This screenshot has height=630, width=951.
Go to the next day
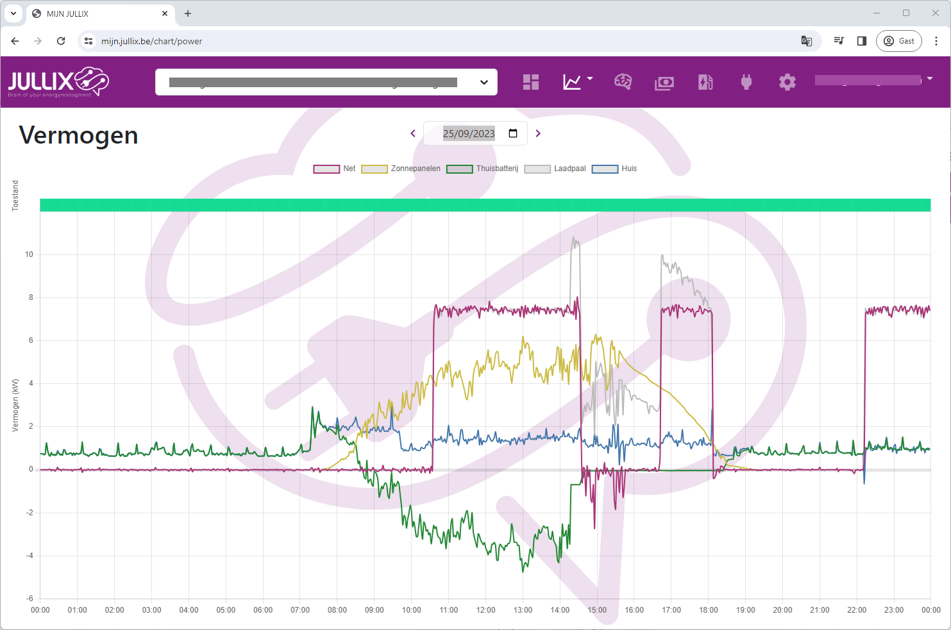point(538,133)
